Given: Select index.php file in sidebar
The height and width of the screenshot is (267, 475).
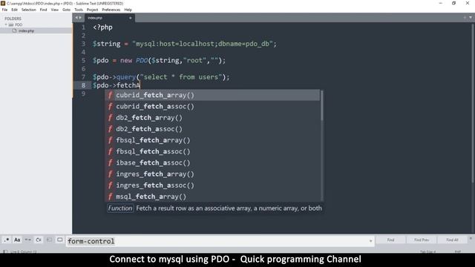Looking at the screenshot, I should pos(36,31).
